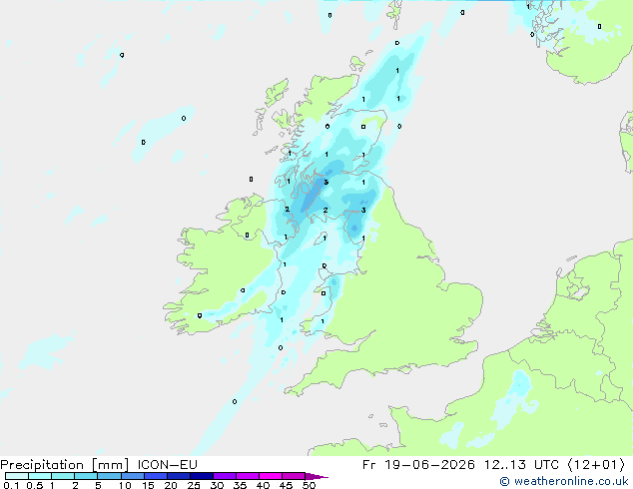
Task: Click the 45–50 mm legend color swatch
Action: [294, 476]
